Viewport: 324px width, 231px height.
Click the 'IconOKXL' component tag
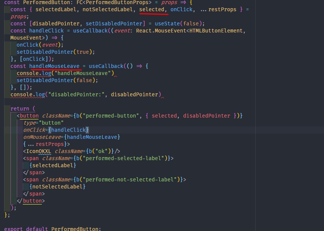point(38,151)
